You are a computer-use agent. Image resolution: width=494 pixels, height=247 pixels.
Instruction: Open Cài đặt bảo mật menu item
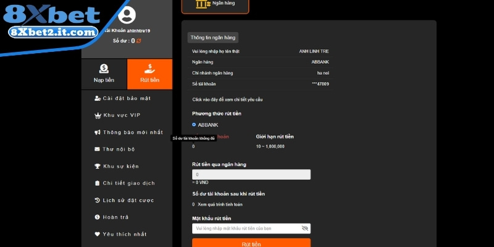click(x=127, y=98)
